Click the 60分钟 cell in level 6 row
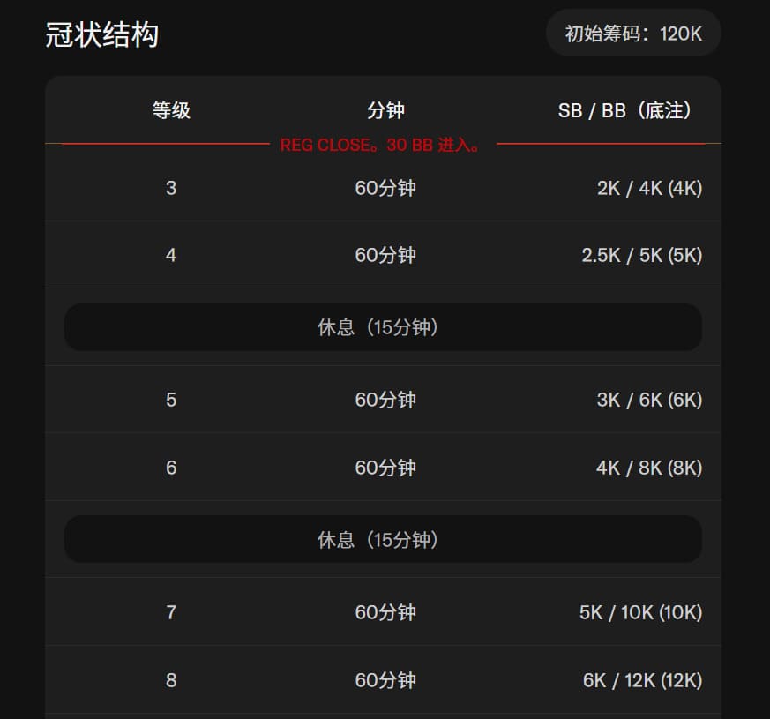 (x=385, y=468)
